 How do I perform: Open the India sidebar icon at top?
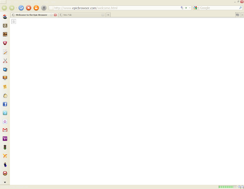click(x=5, y=17)
